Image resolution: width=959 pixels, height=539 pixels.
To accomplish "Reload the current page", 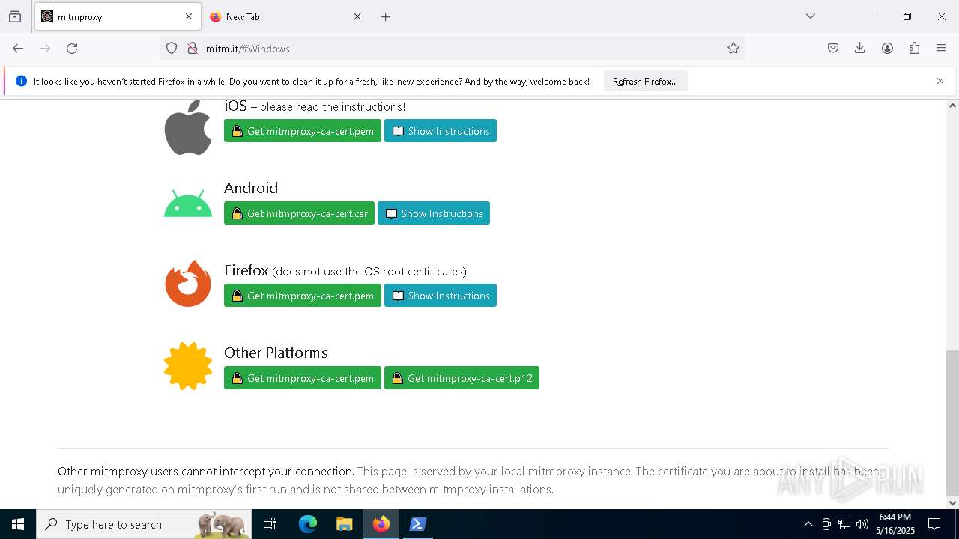I will click(72, 49).
